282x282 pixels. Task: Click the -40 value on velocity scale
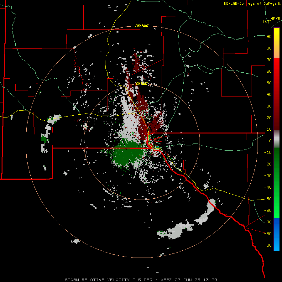[268, 187]
